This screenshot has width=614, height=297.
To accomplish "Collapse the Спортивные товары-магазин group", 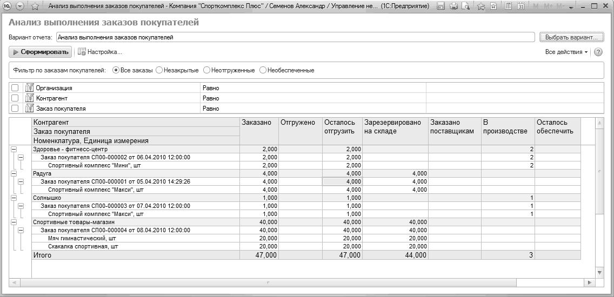I will point(14,222).
